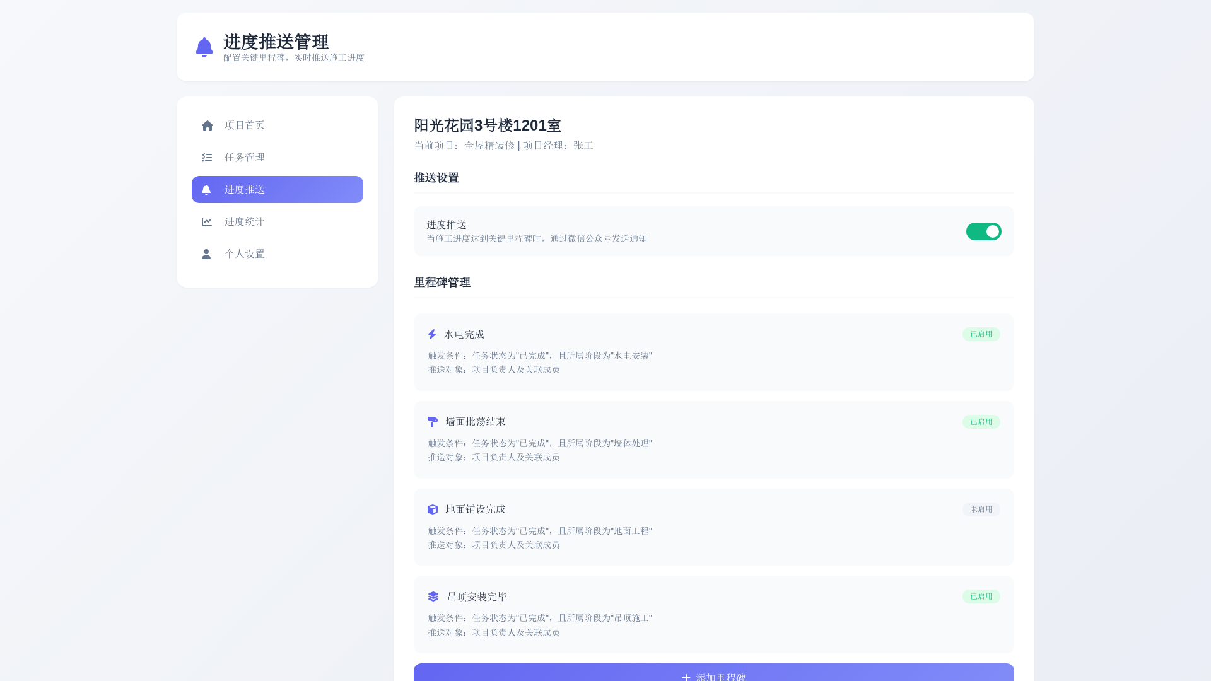Screen dimensions: 1211x681
Task: Click the task list icon beside 任务管理
Action: (207, 157)
